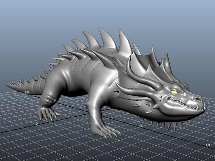The height and width of the screenshot is (161, 215).
Task: Select the grid label "10"
Action: (27, 93)
